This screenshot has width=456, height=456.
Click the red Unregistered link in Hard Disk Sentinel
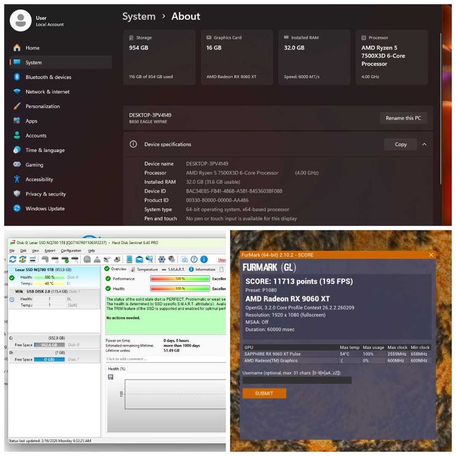pos(222,260)
